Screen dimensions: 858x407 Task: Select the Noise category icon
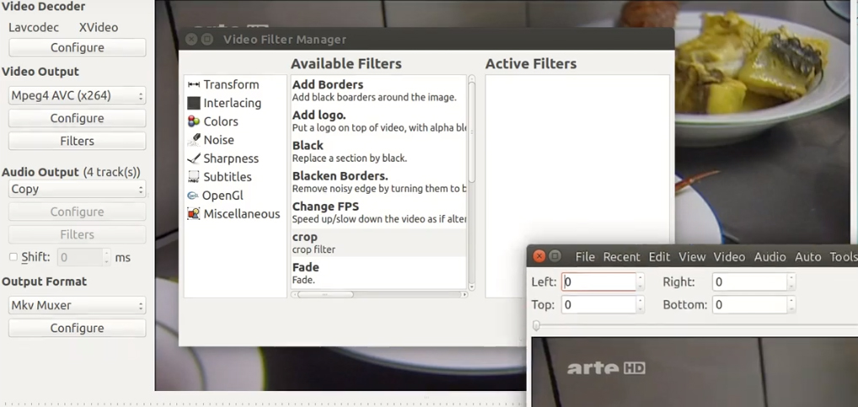tap(194, 140)
